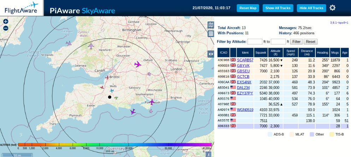Image resolution: width=351 pixels, height=157 pixels.
Task: Click Show All Tracks button
Action: pyautogui.click(x=278, y=8)
